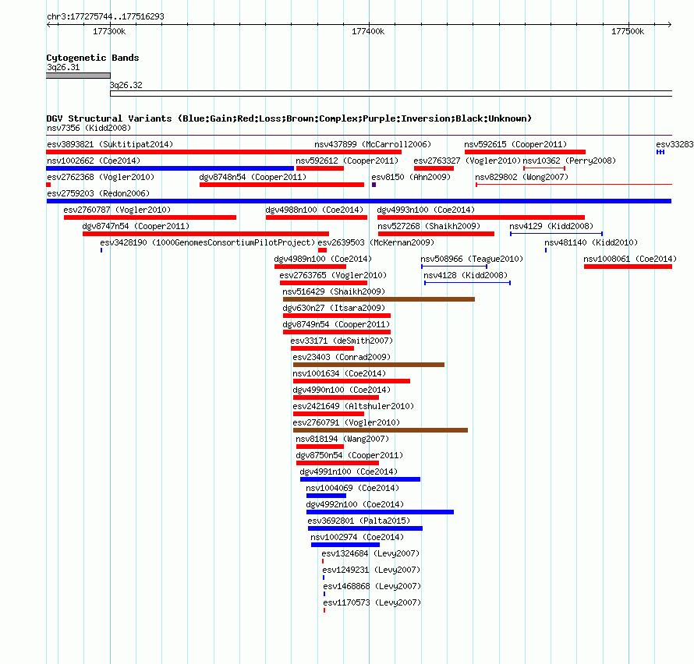
Task: Open dgv4992n100 (Coe2014) variant label
Action: [355, 504]
